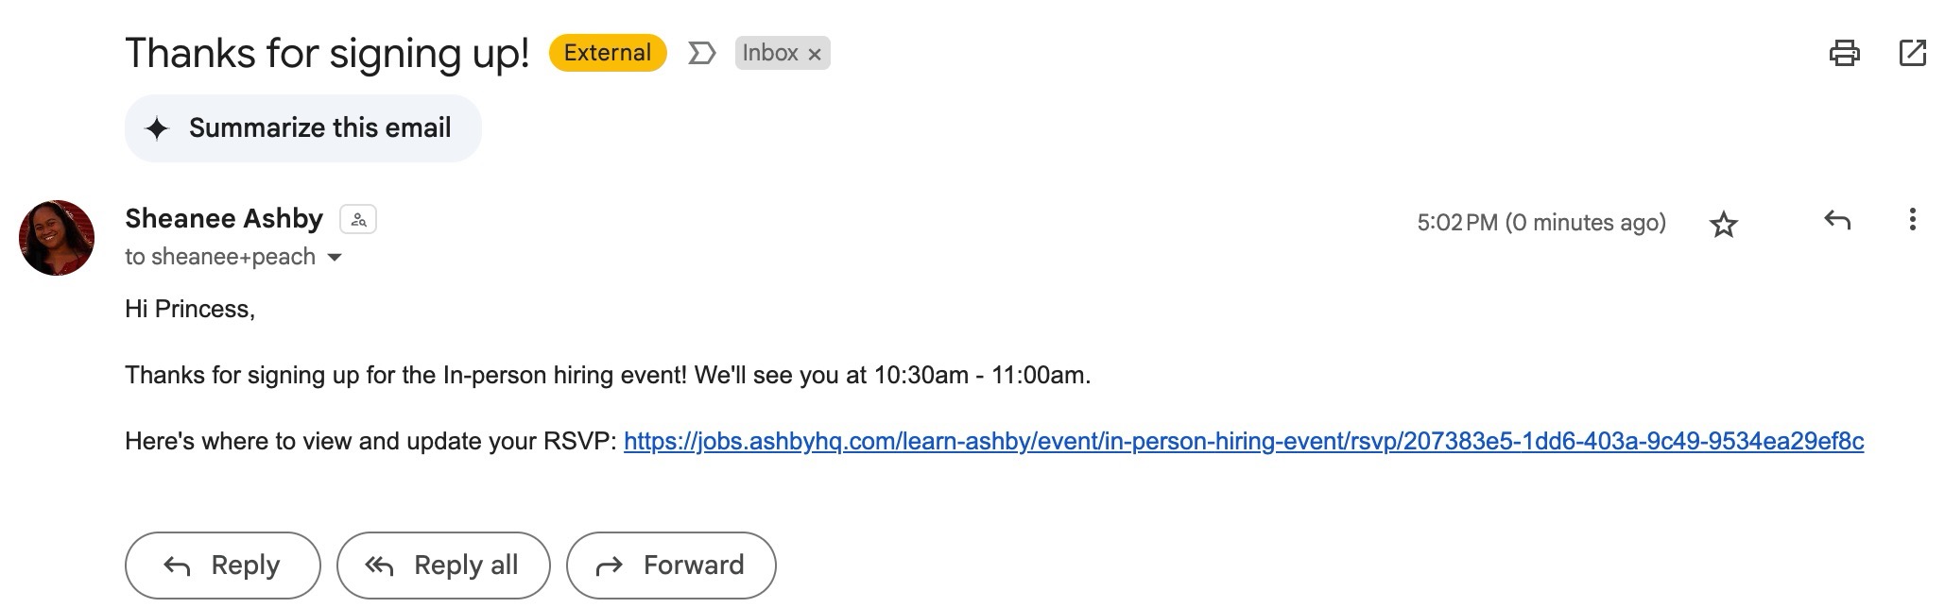This screenshot has height=608, width=1945.
Task: Click the External label badge
Action: [608, 53]
